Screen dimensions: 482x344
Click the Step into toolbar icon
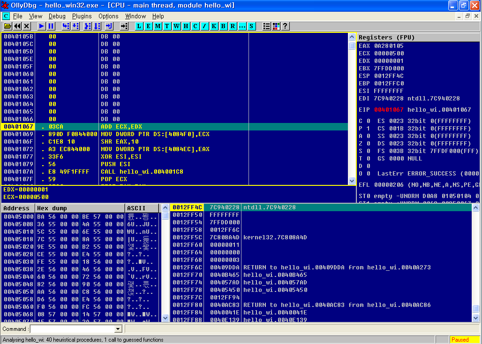[x=66, y=26]
